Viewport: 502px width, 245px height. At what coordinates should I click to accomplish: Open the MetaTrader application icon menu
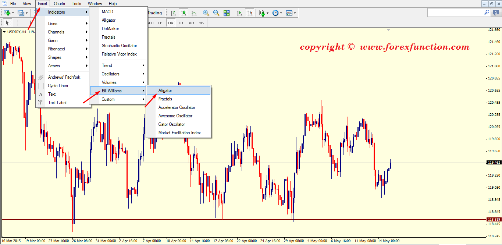pos(4,4)
